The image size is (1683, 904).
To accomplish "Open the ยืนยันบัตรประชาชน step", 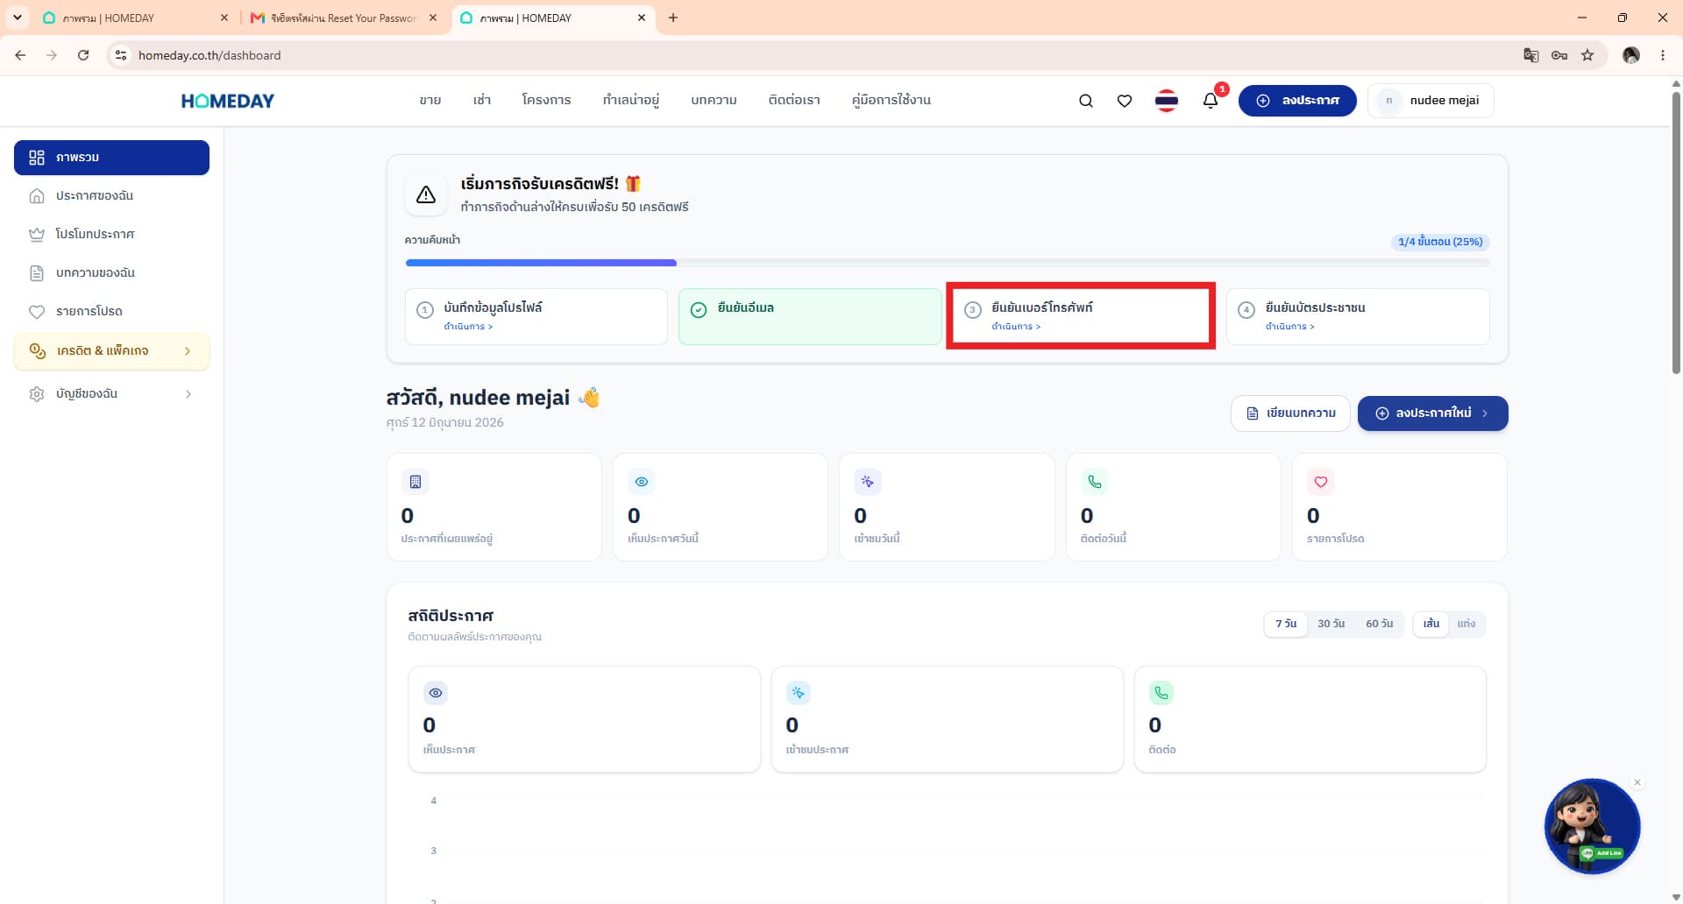I will pos(1357,316).
